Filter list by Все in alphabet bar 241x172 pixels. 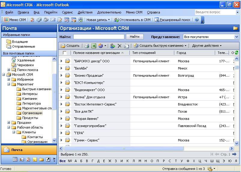click(x=63, y=161)
